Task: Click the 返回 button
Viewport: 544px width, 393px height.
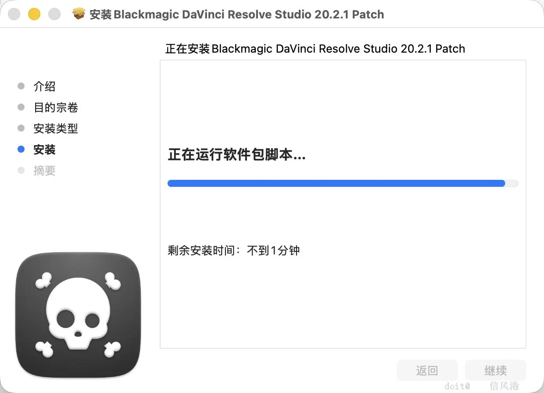Action: click(x=427, y=371)
